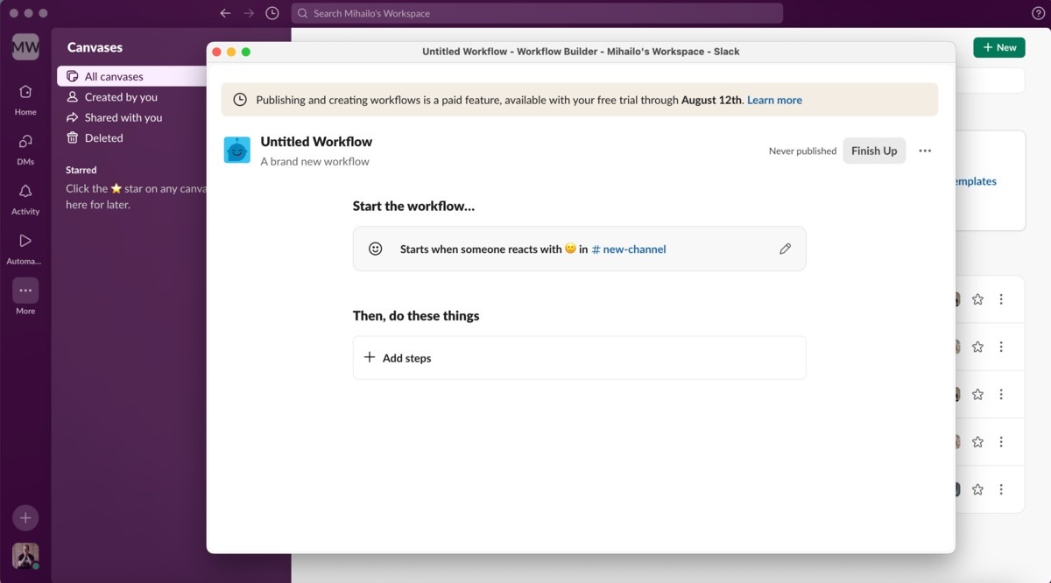Click the workspace search bar
Image resolution: width=1051 pixels, height=583 pixels.
click(538, 13)
